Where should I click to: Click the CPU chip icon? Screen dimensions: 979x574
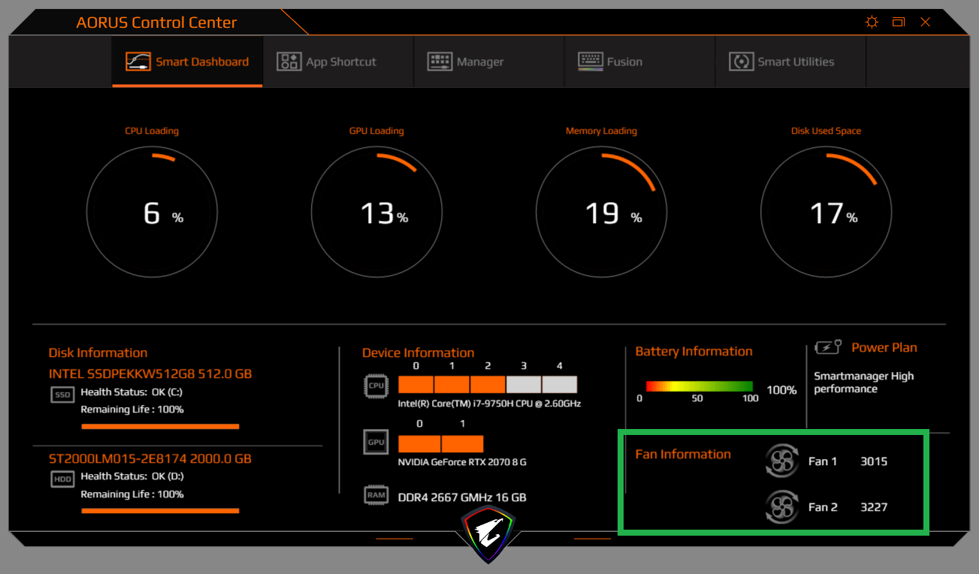pos(376,385)
